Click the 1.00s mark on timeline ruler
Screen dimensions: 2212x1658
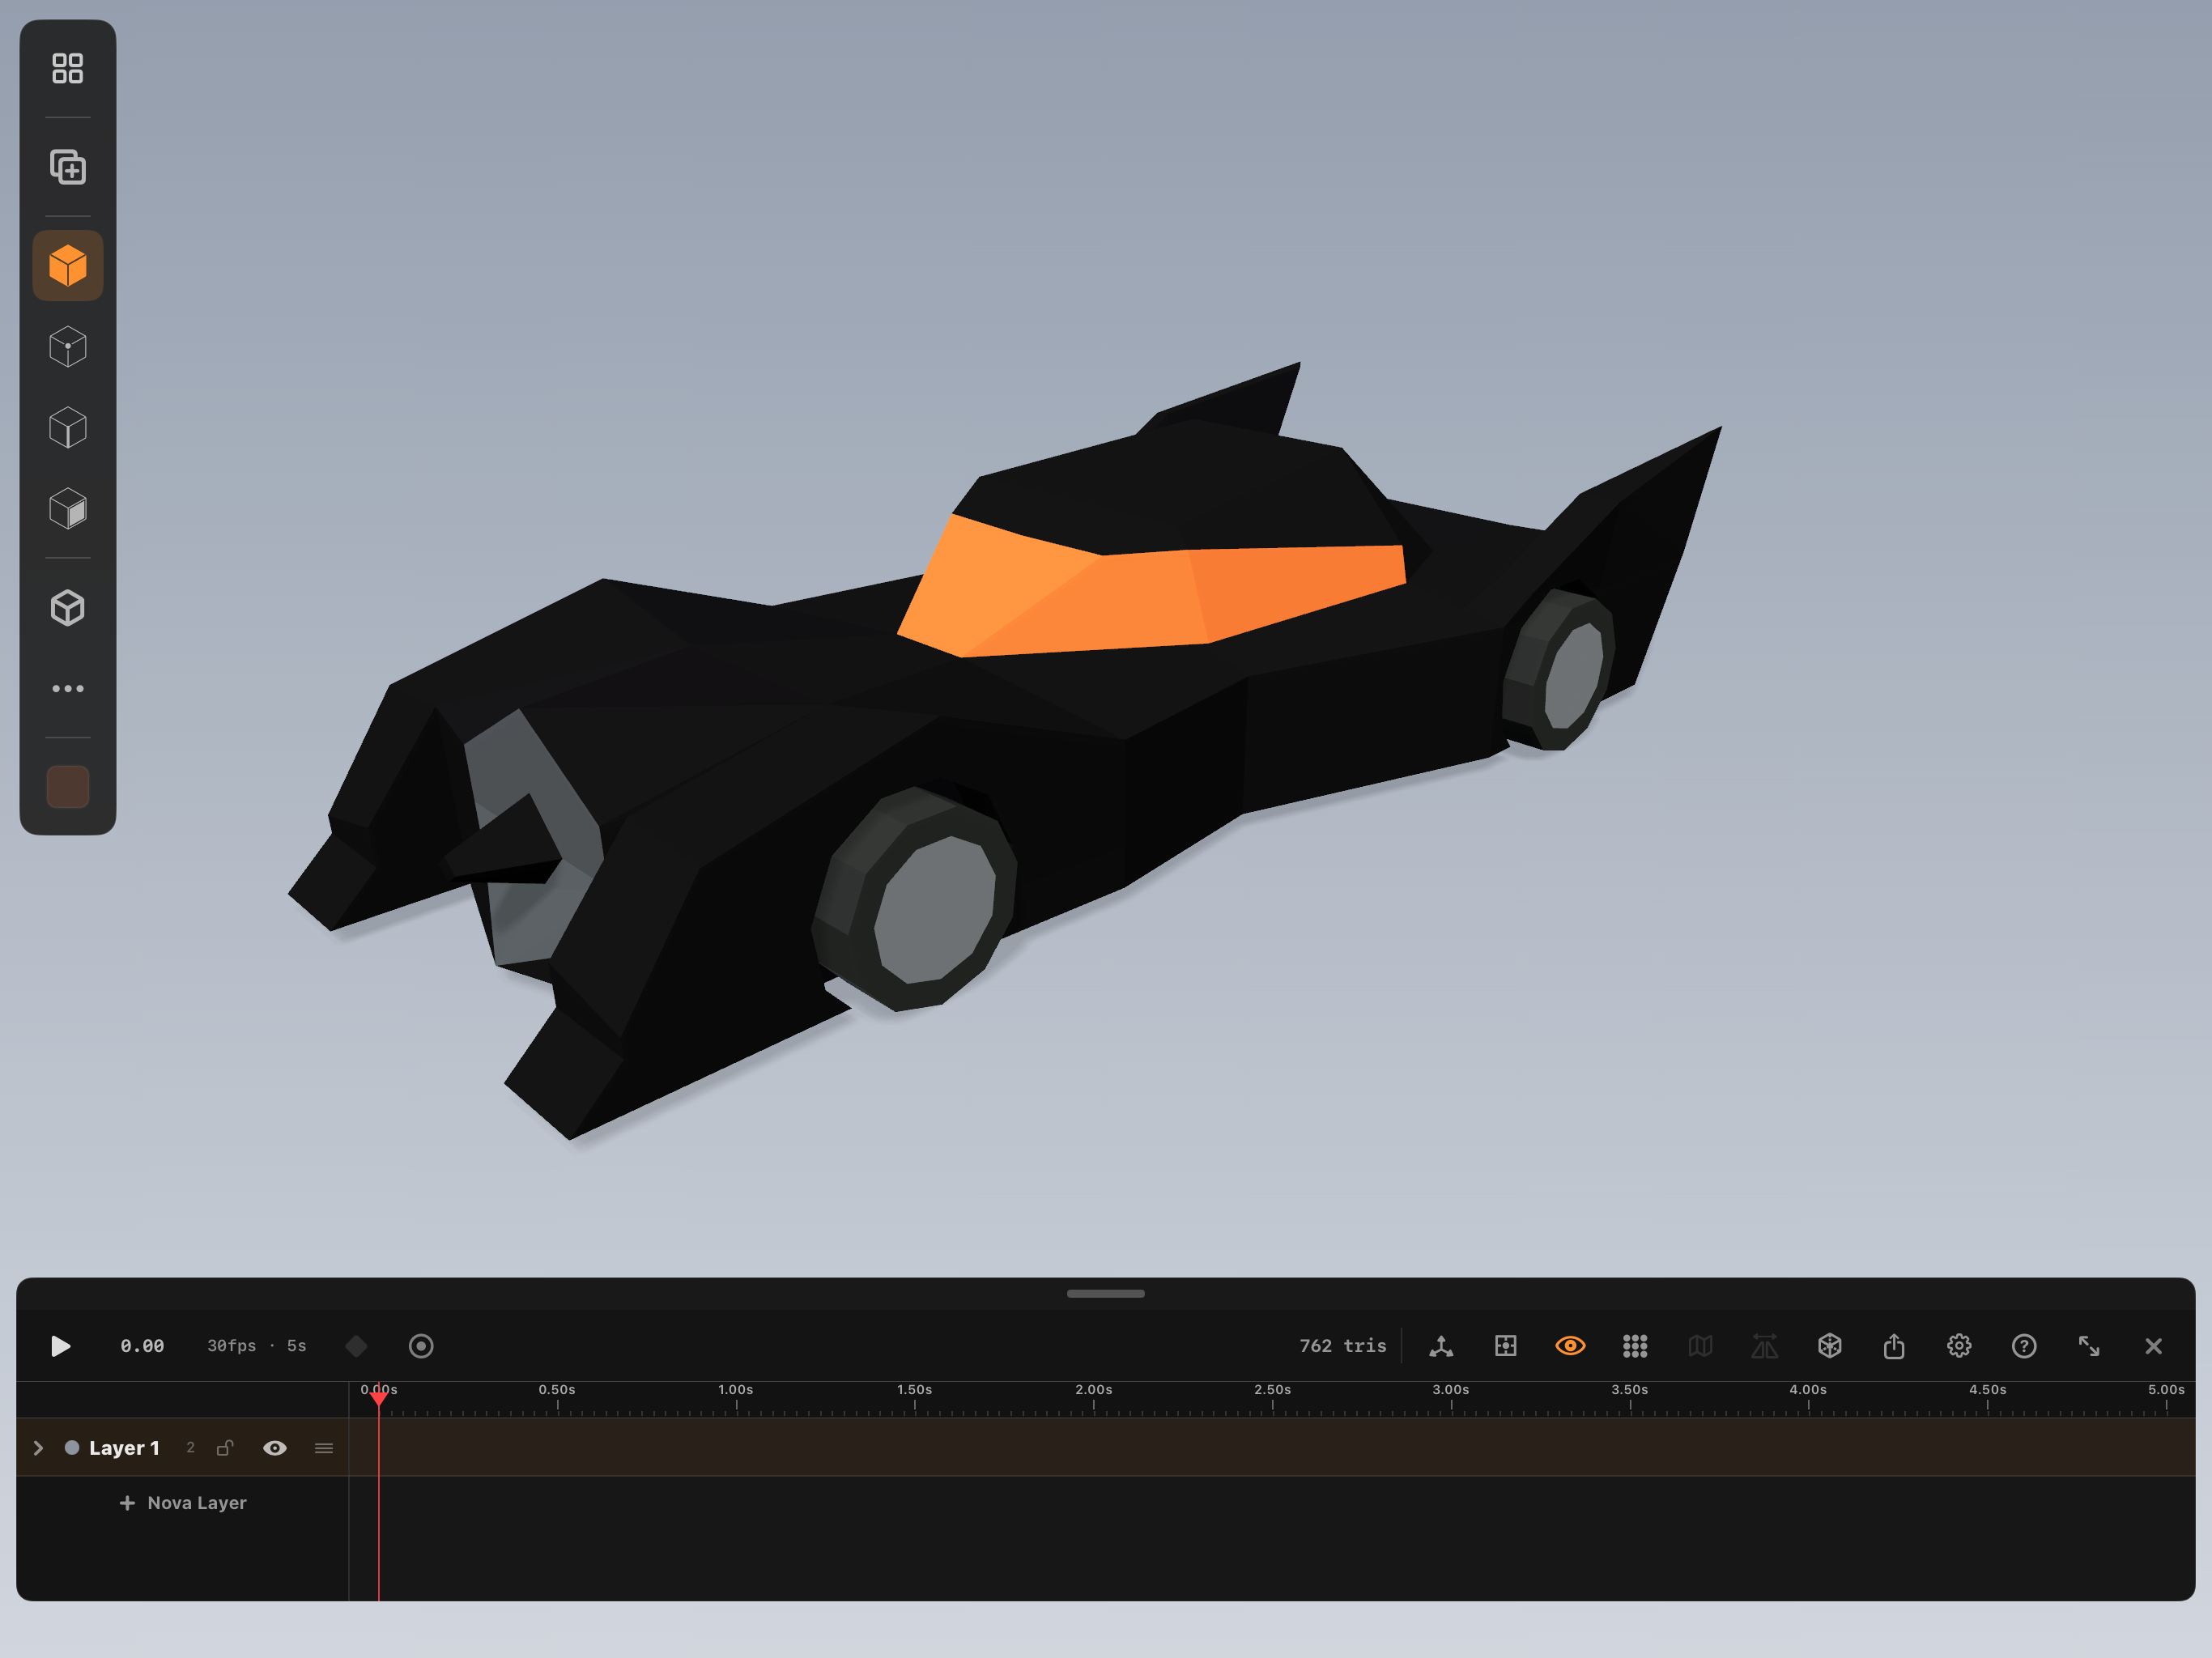[736, 1390]
